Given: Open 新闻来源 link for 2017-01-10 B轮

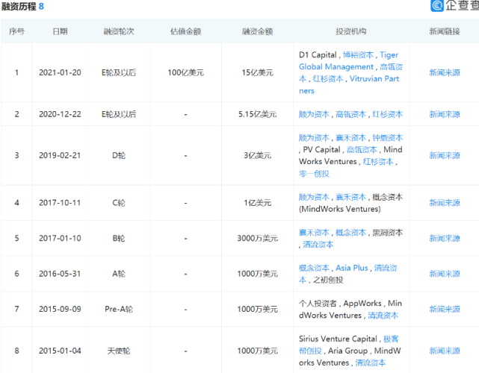Looking at the screenshot, I should click(x=445, y=238).
